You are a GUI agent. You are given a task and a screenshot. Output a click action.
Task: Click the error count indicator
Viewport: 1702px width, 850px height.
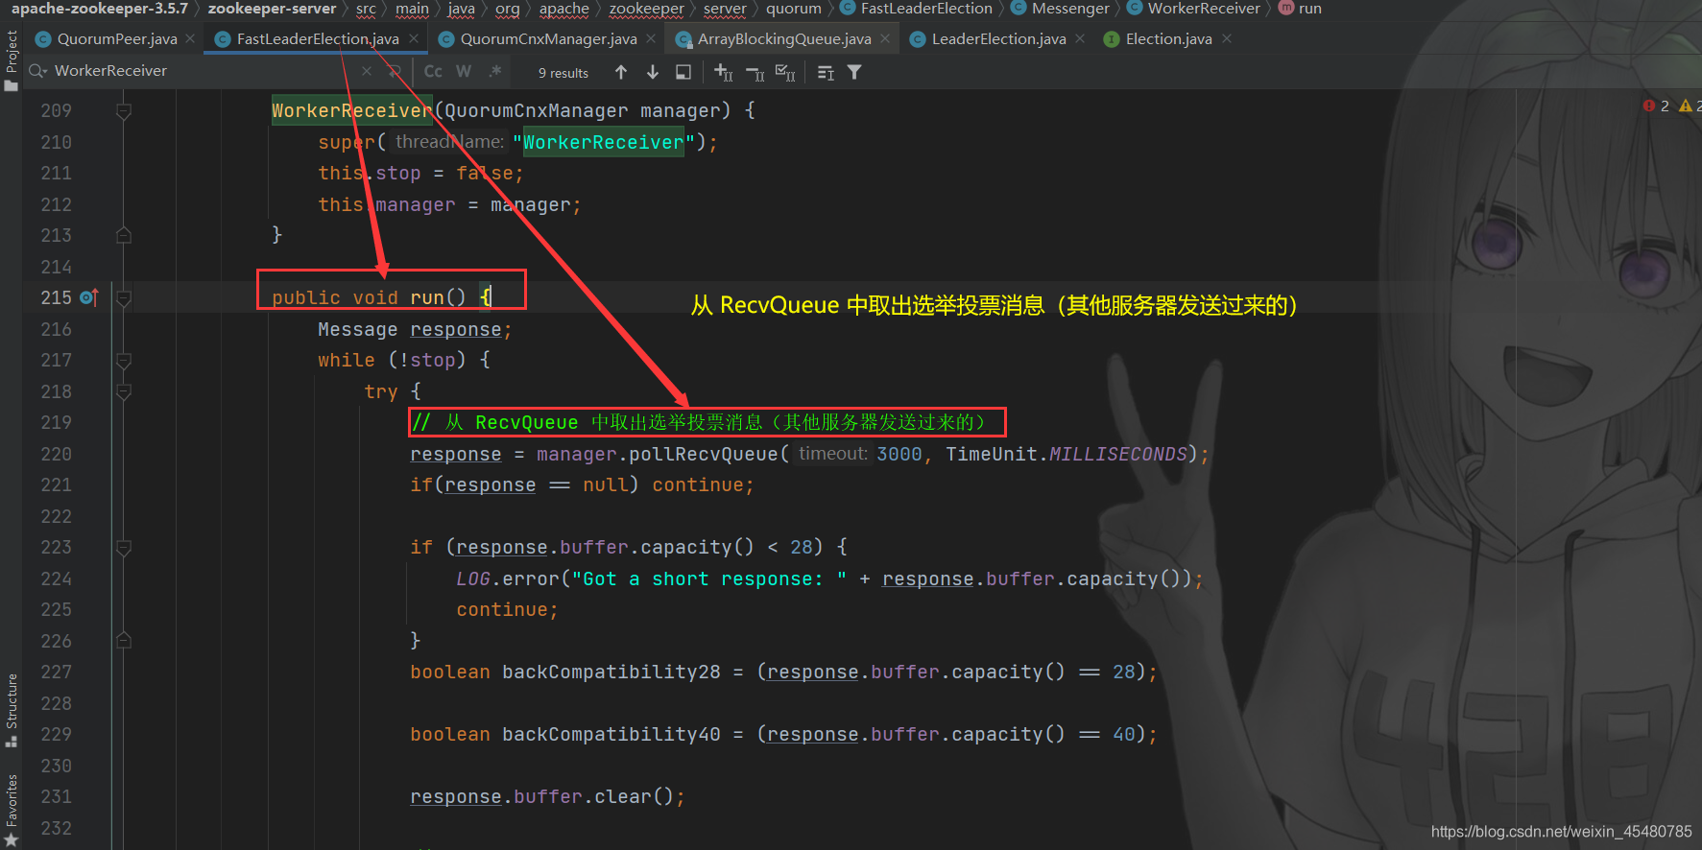coord(1656,106)
